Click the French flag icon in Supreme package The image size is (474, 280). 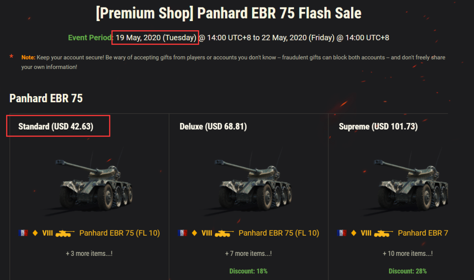pos(342,233)
